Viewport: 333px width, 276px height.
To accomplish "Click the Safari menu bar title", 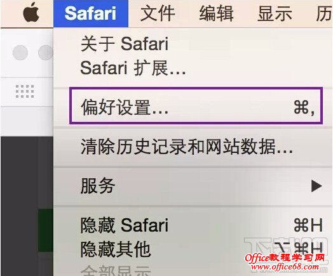I will click(91, 13).
